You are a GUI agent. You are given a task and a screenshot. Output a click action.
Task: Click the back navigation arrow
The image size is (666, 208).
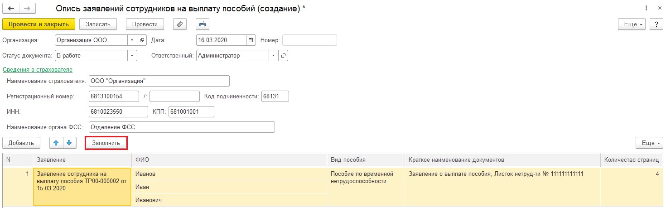(x=11, y=9)
